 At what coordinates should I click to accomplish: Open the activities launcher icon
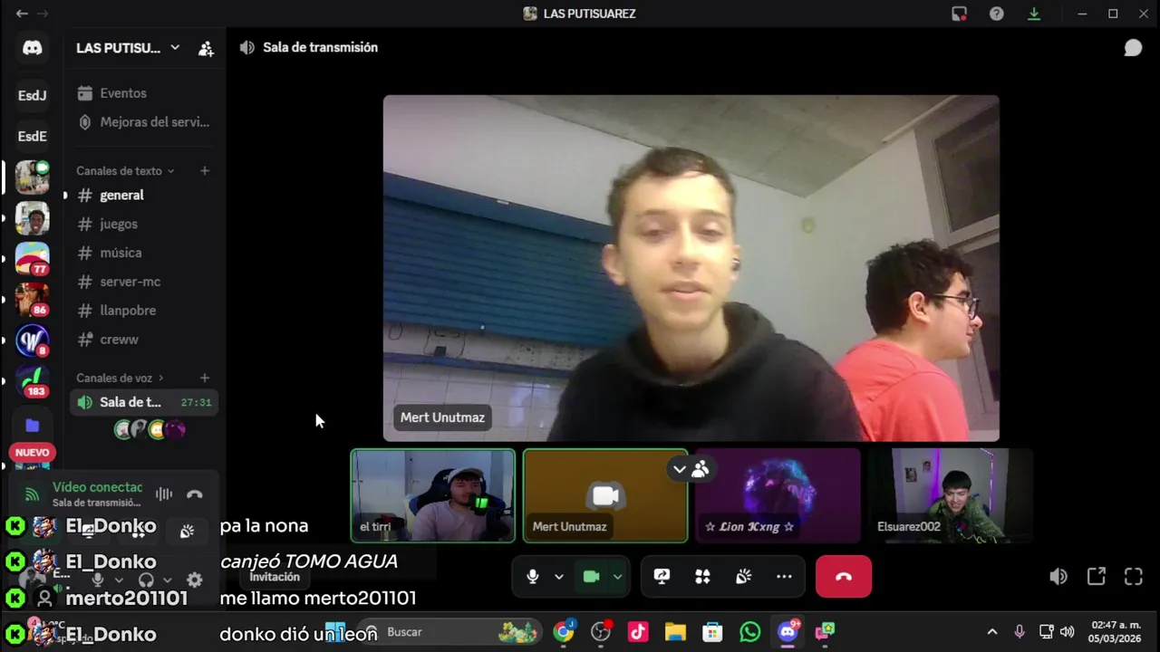[702, 577]
